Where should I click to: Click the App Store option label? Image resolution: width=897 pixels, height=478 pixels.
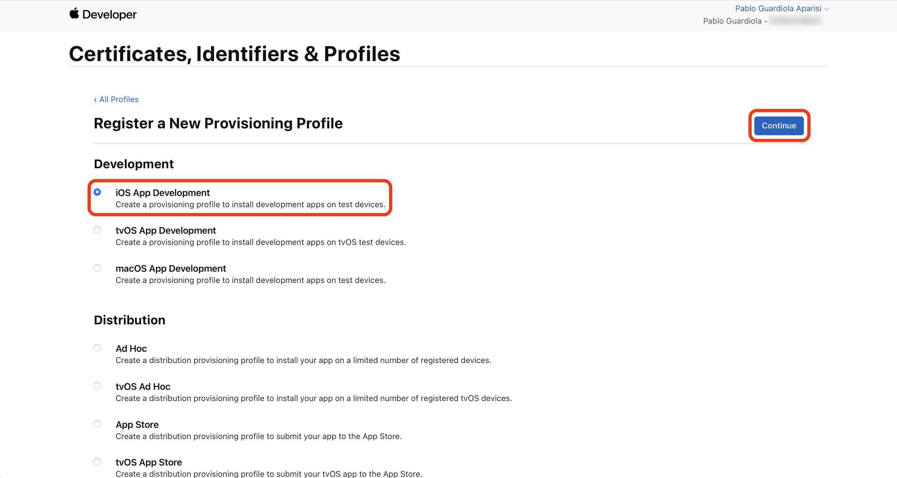coord(137,424)
